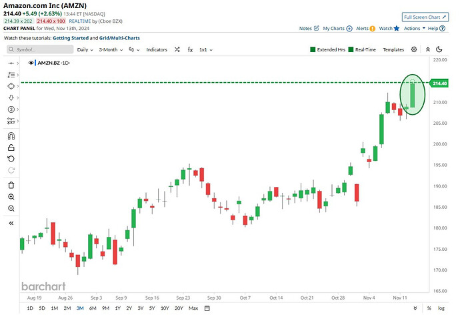The height and width of the screenshot is (321, 460).
Task: Open the Daily frequency dropdown
Action: point(85,49)
